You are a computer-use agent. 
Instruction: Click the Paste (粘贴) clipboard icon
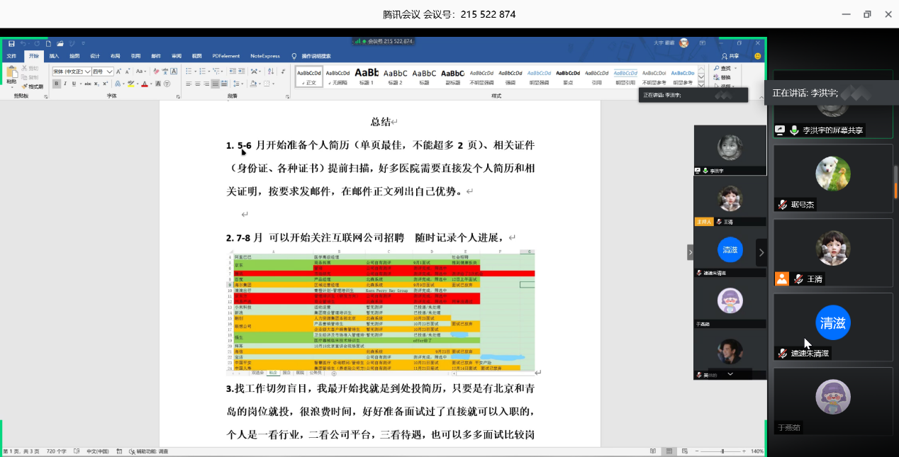pos(11,72)
